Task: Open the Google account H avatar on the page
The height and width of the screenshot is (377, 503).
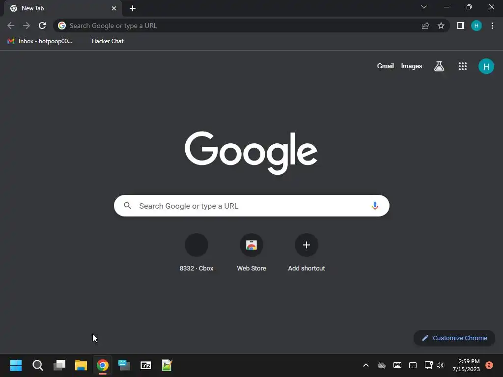Action: [x=486, y=66]
